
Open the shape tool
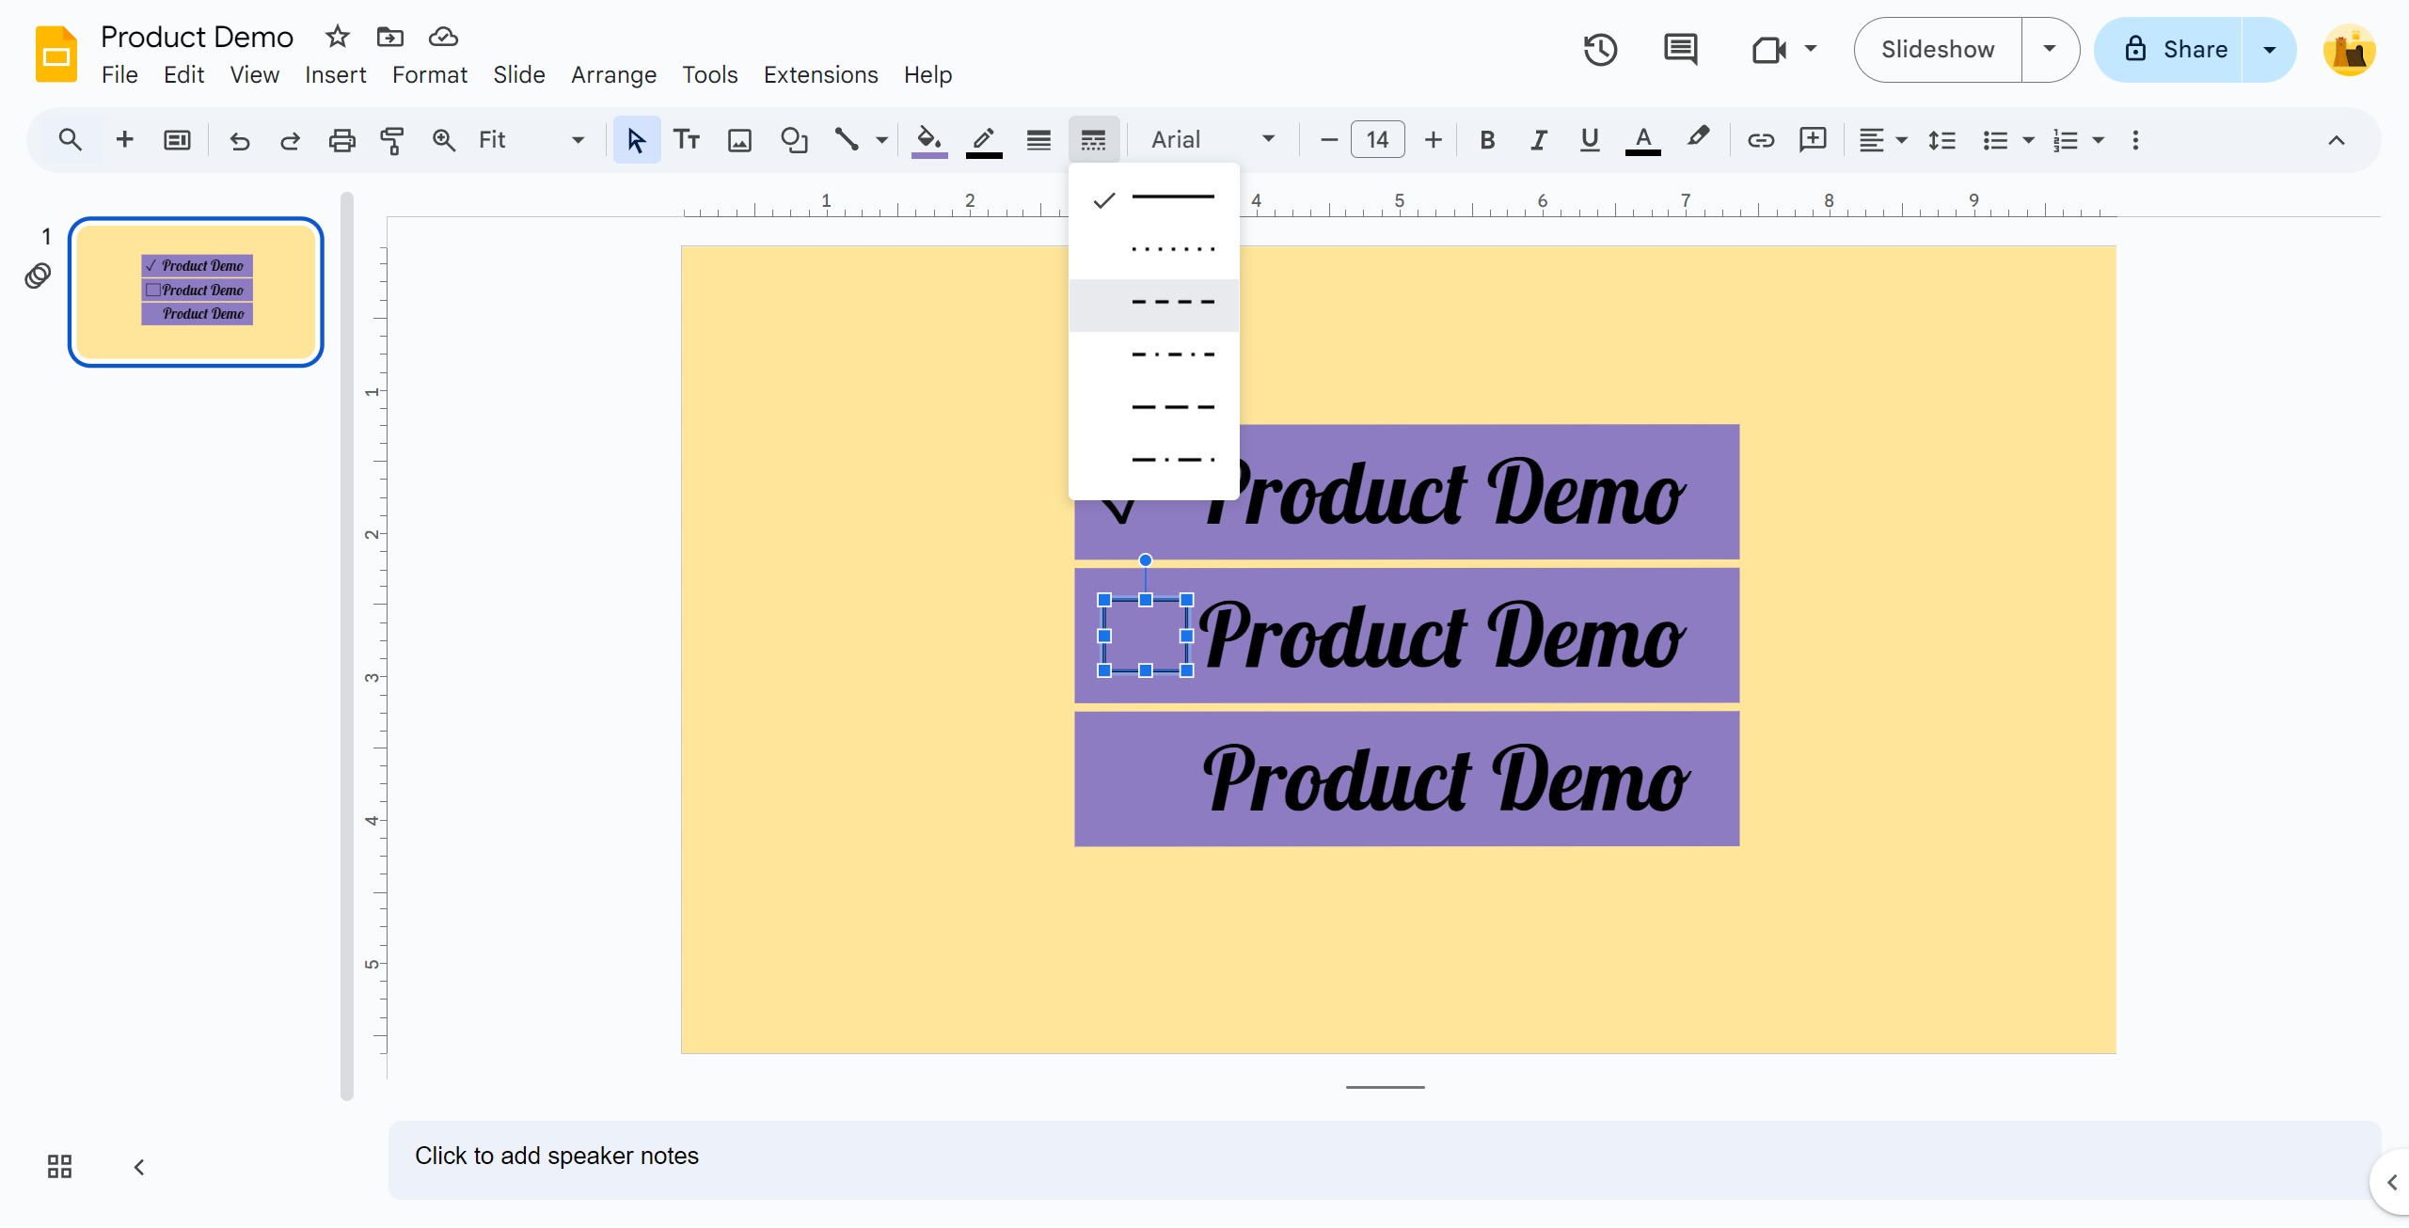(x=794, y=140)
